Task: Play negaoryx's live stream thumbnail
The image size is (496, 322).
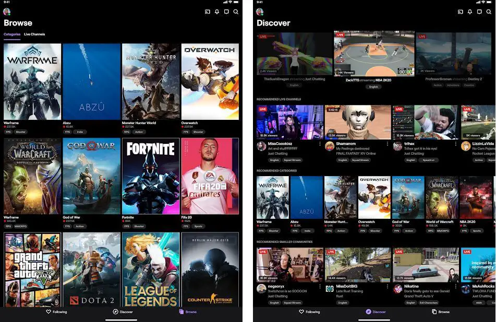Action: tap(290, 265)
